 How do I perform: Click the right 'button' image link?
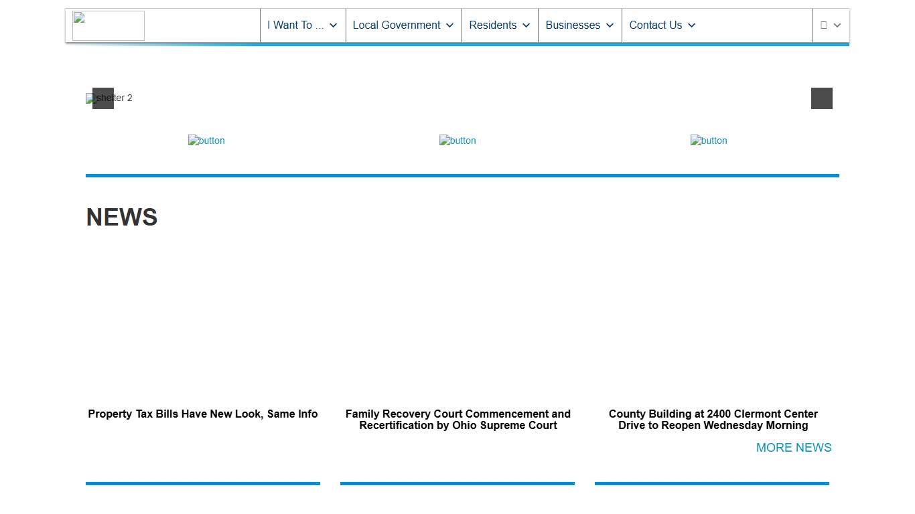[709, 141]
